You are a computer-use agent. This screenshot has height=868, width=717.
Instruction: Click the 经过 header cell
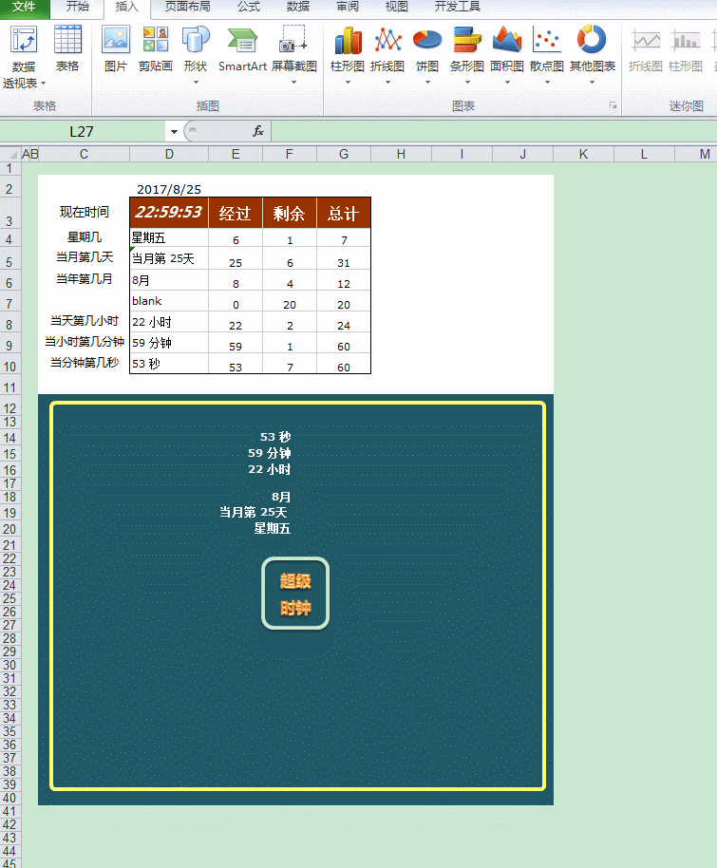click(236, 213)
